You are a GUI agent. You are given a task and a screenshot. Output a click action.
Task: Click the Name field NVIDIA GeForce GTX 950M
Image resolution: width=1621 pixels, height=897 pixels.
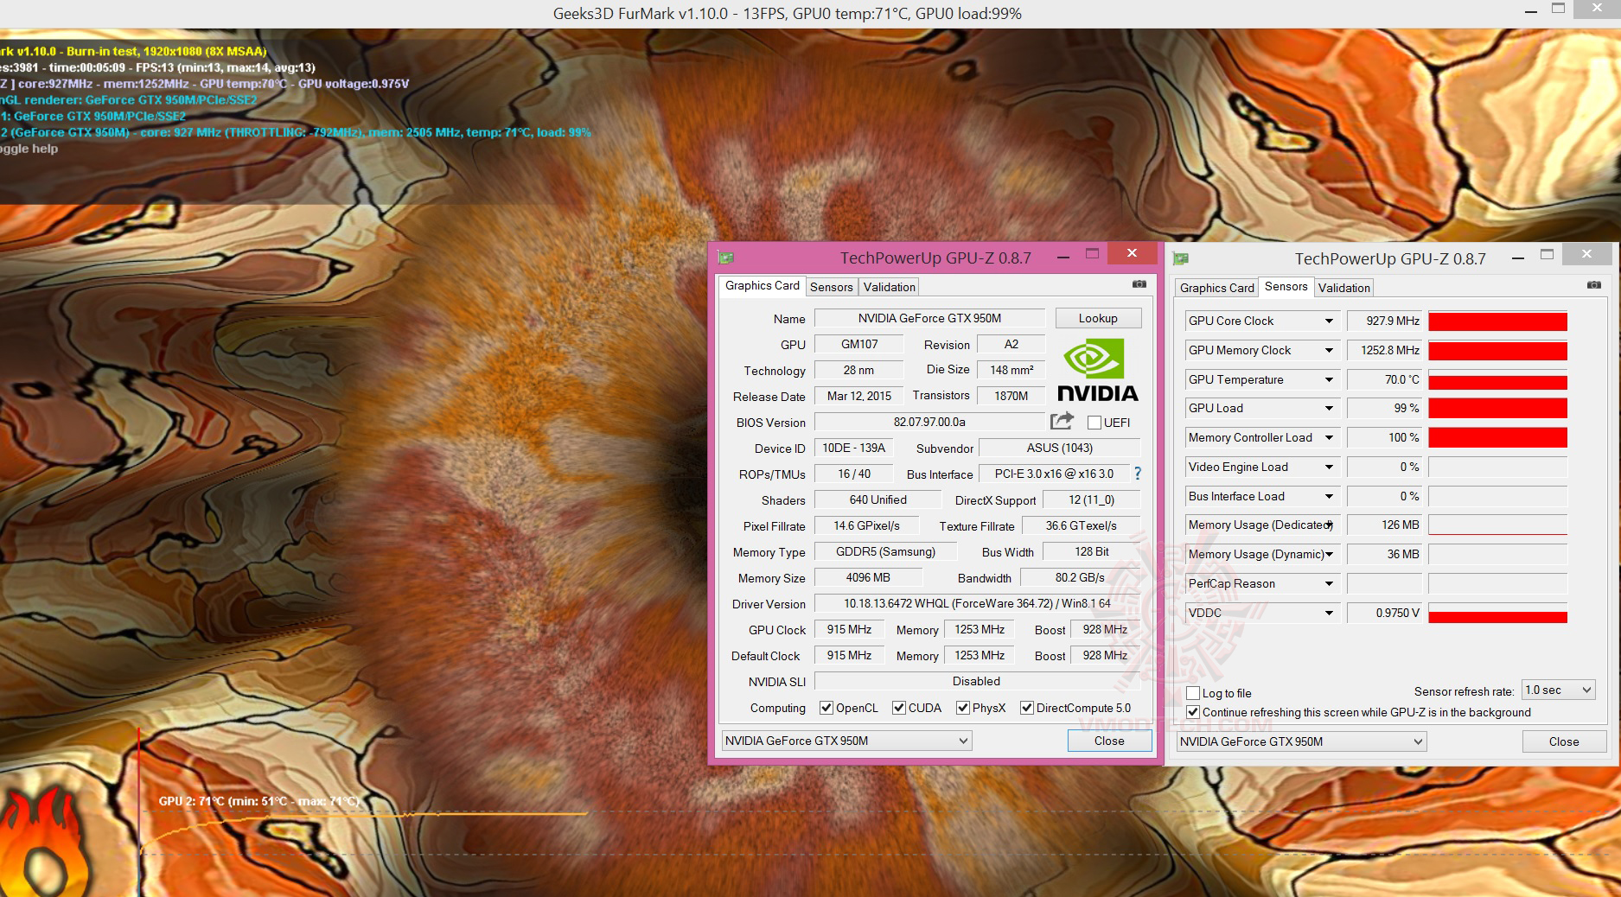coord(929,318)
